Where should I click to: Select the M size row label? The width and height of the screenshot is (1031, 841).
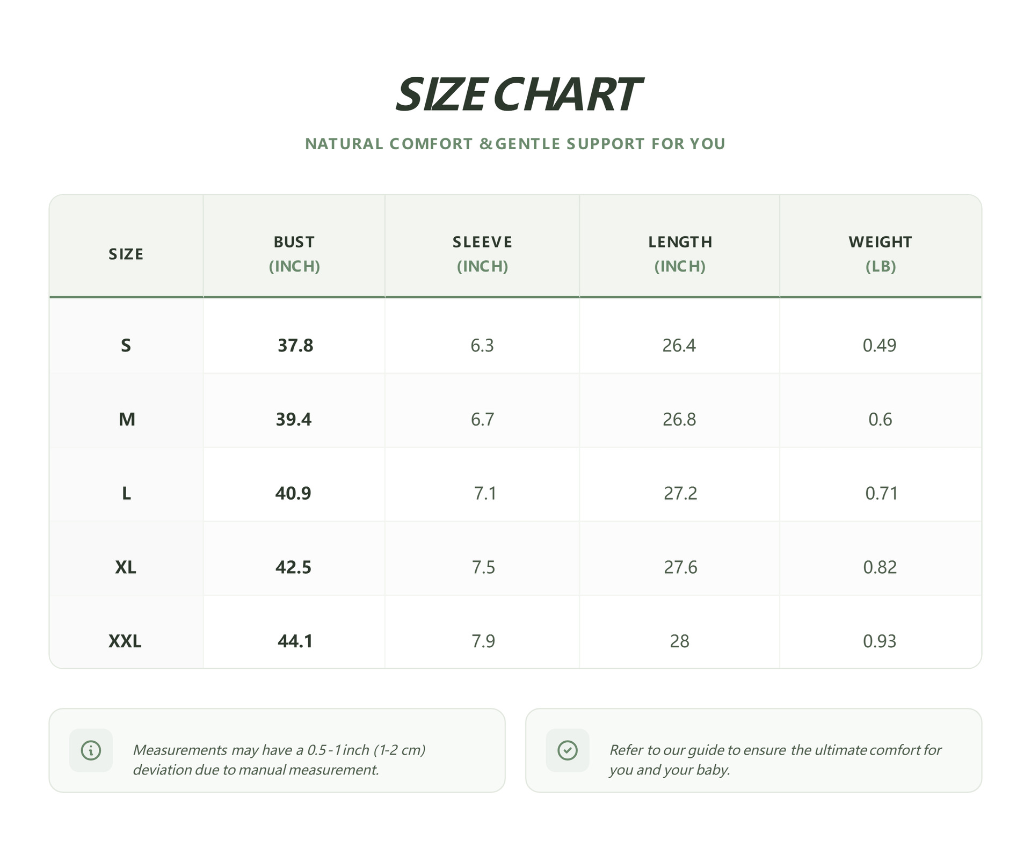click(x=127, y=419)
